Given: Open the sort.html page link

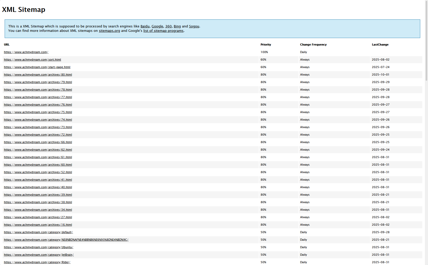Looking at the screenshot, I should 32,60.
